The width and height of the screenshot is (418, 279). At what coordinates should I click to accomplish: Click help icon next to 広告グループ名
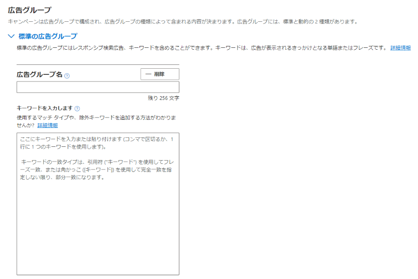(x=67, y=76)
